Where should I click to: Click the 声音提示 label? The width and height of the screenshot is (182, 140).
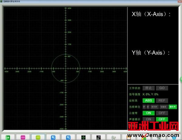(135, 119)
